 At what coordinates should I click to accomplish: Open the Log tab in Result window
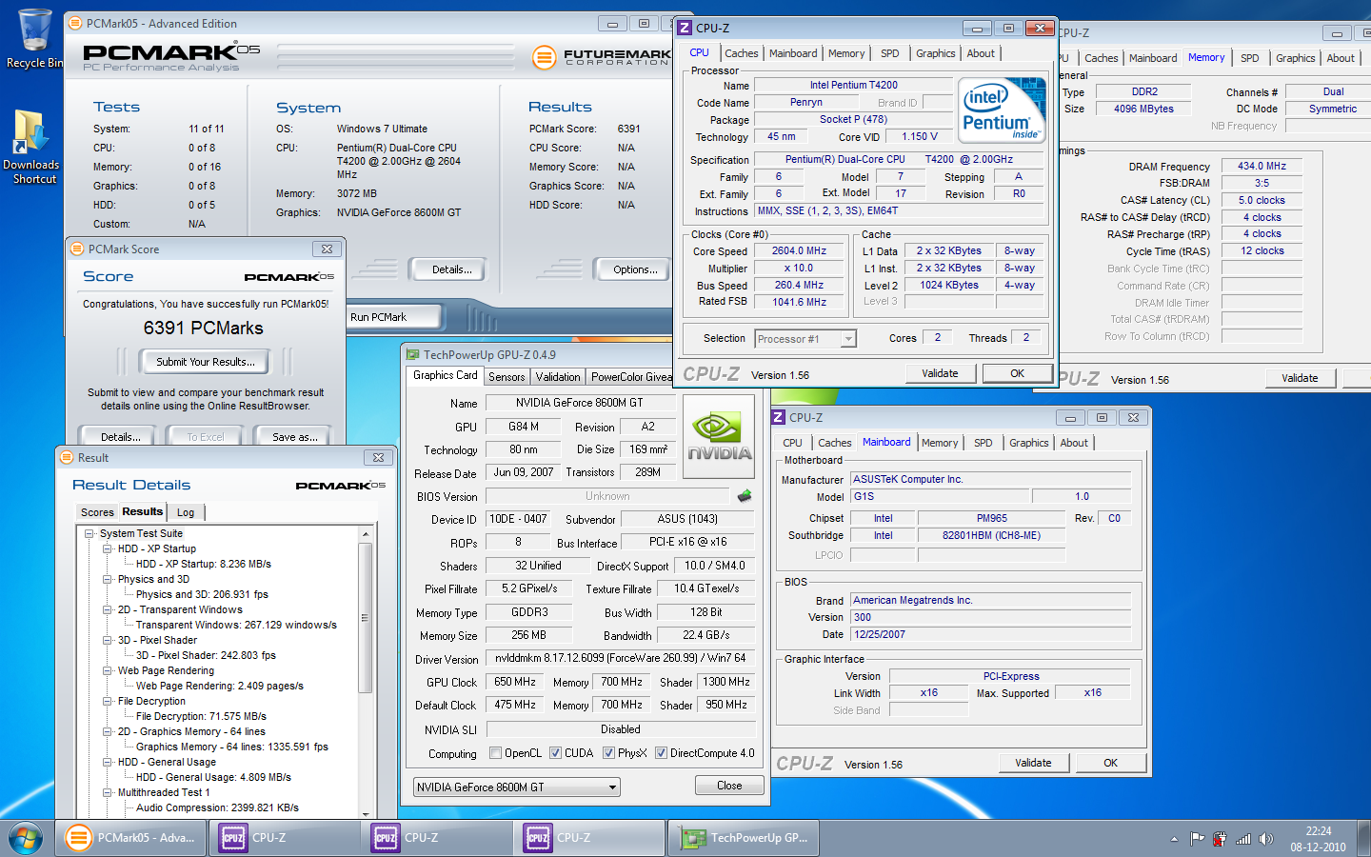pyautogui.click(x=186, y=512)
